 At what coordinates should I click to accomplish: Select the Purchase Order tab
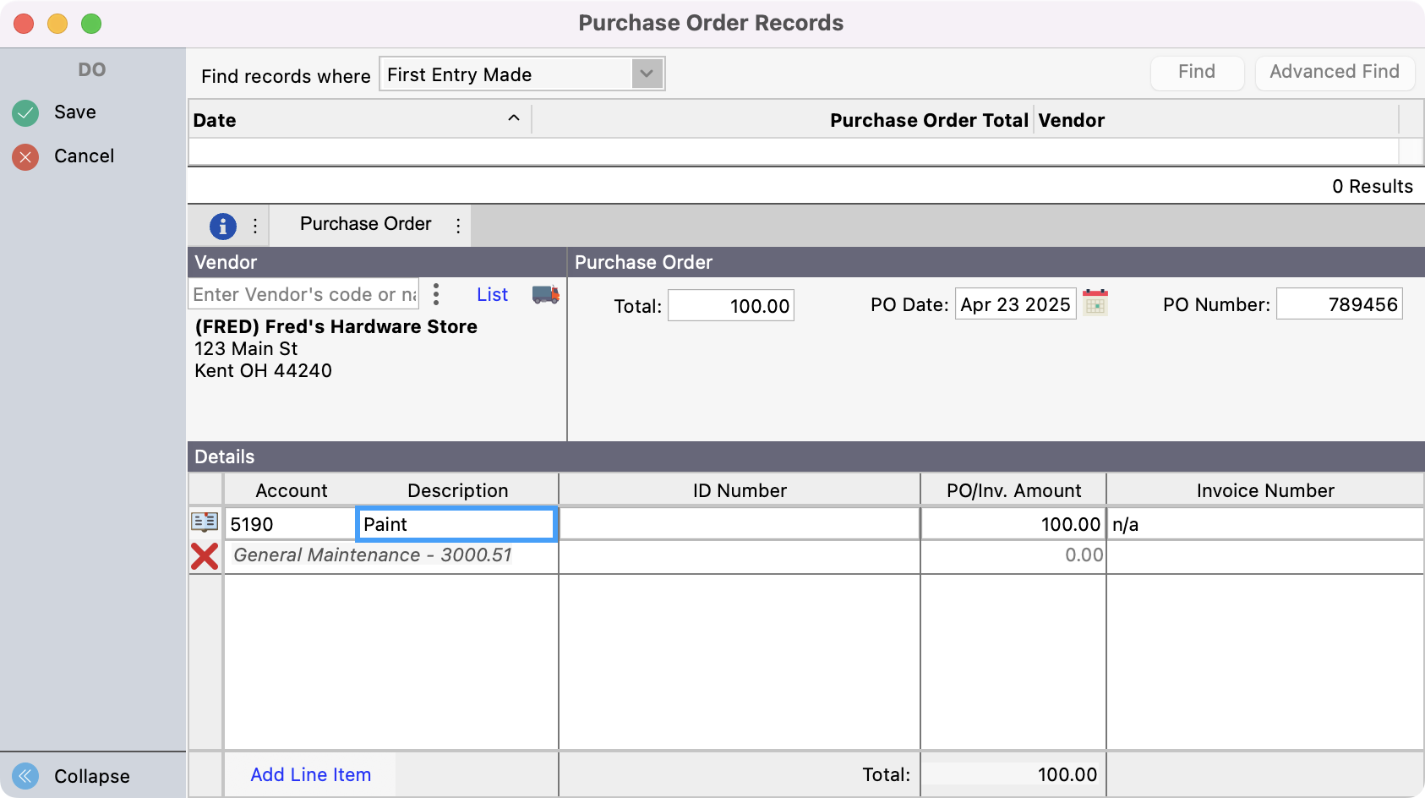365,224
